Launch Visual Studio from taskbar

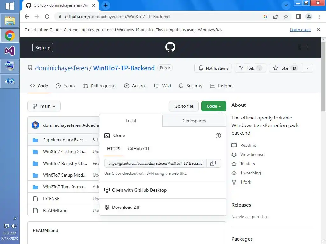(x=10, y=51)
